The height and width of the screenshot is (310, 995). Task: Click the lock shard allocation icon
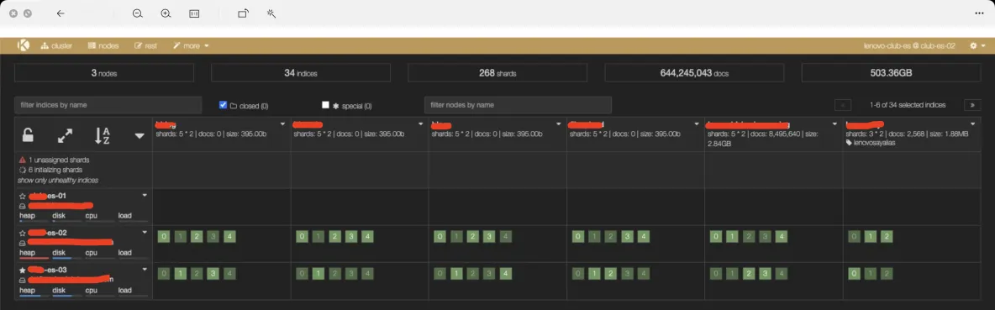[28, 134]
